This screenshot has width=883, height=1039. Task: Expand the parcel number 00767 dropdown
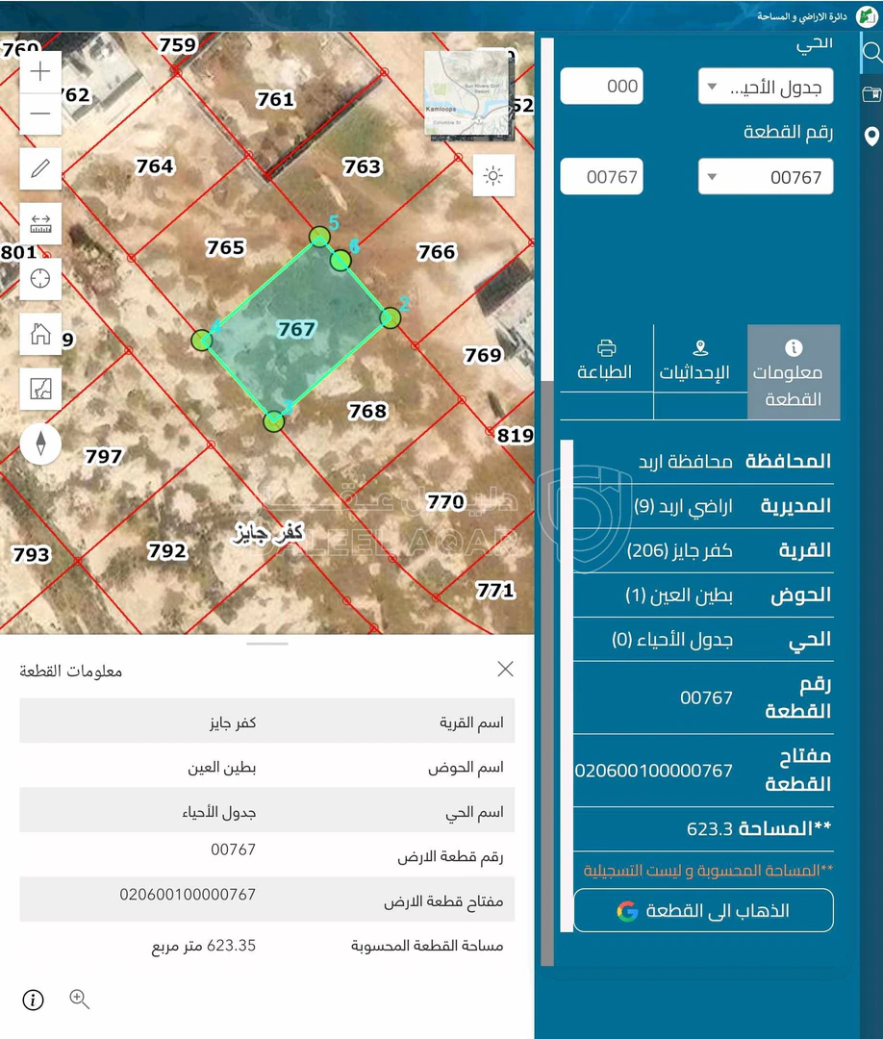[766, 176]
